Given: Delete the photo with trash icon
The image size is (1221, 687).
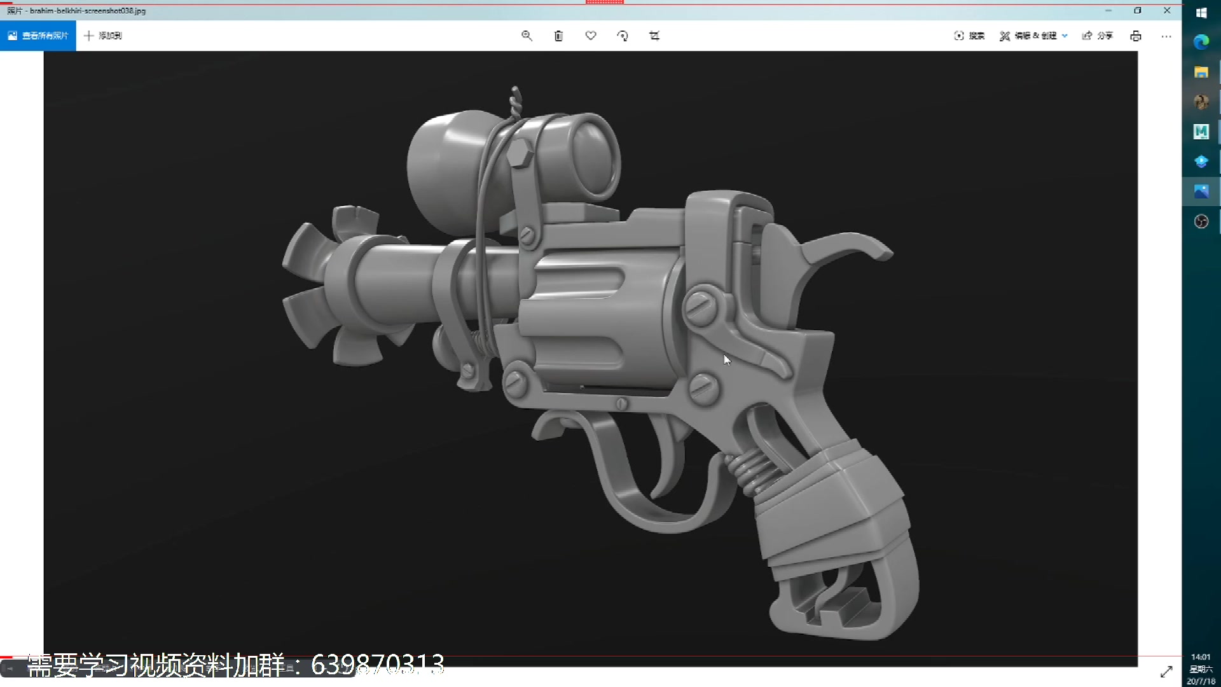Looking at the screenshot, I should (558, 36).
